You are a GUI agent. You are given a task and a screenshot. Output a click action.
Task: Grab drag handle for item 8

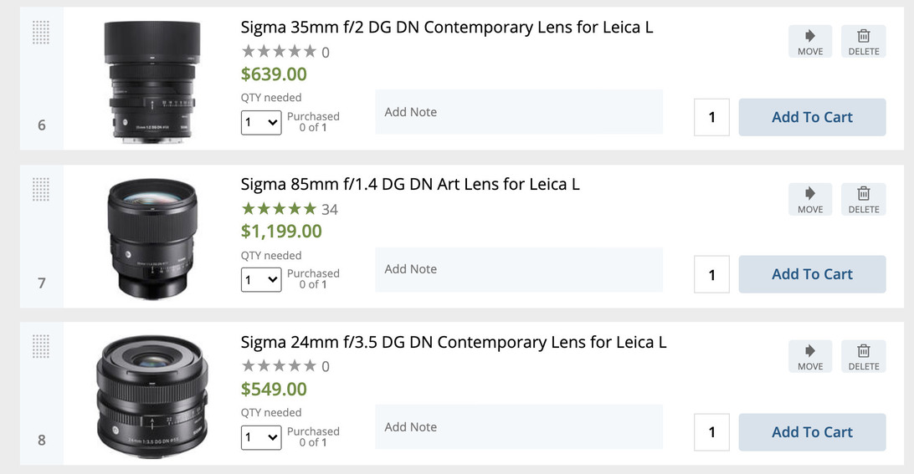[x=41, y=347]
